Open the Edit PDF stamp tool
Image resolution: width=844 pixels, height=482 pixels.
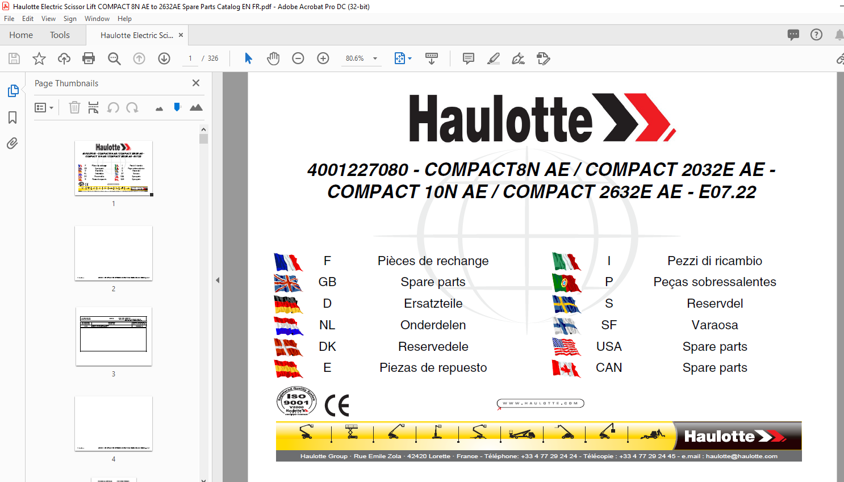pyautogui.click(x=544, y=58)
